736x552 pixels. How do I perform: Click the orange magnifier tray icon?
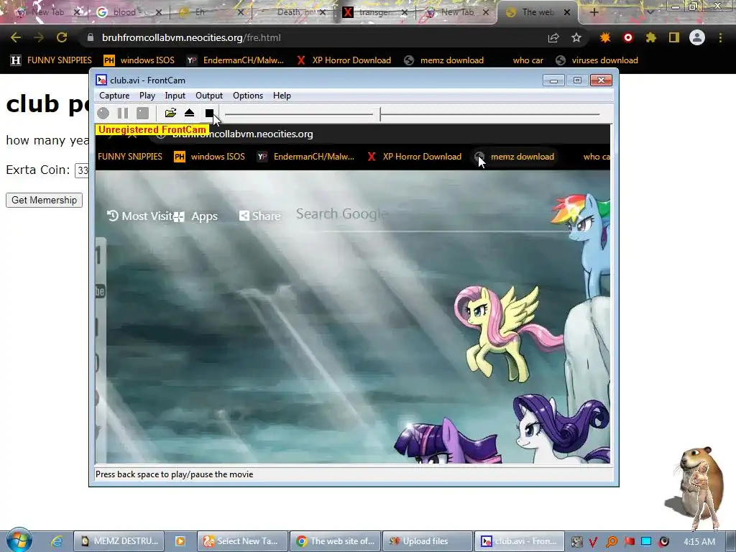coord(612,542)
